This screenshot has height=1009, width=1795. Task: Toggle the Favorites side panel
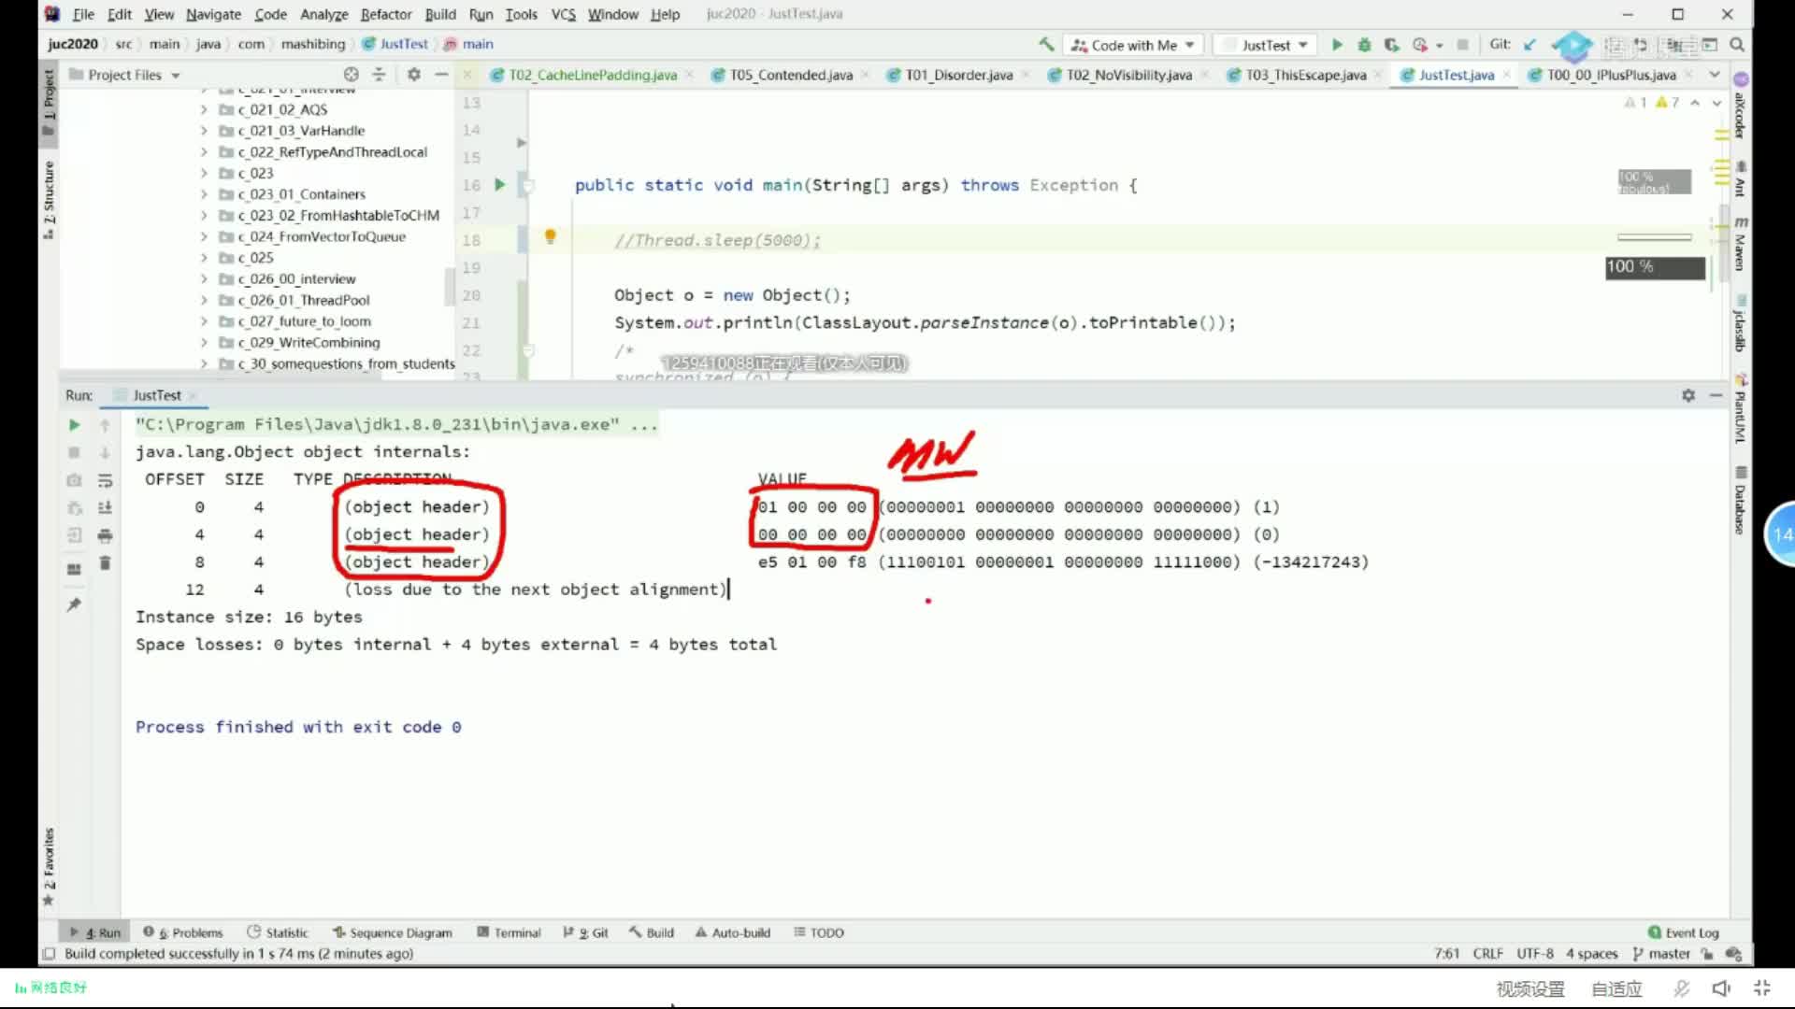49,866
